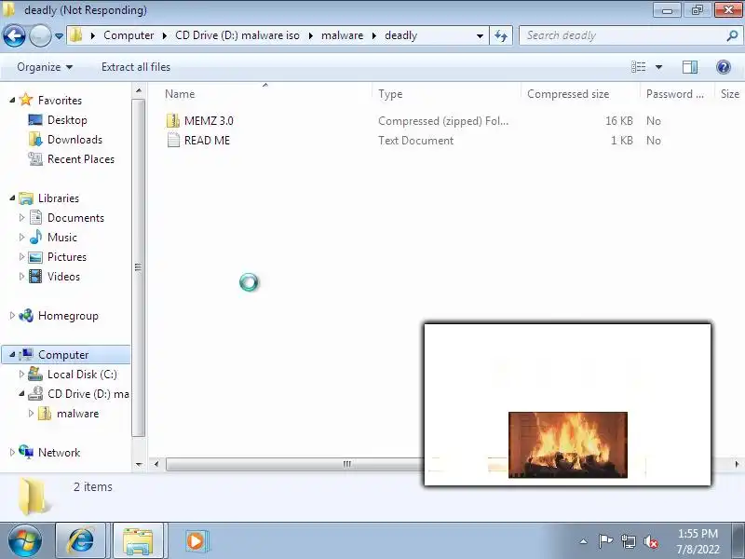Collapse the Computer node

[x=12, y=355]
